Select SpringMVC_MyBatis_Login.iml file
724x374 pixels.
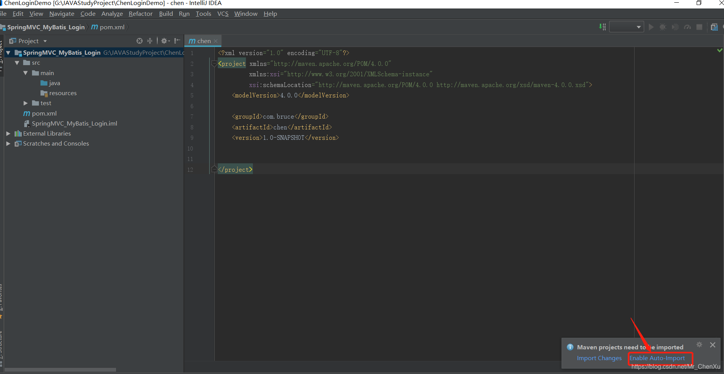point(71,123)
